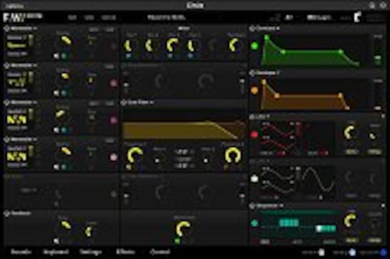The width and height of the screenshot is (390, 259).
Task: Open the Keyboard tab
Action: pos(56,252)
